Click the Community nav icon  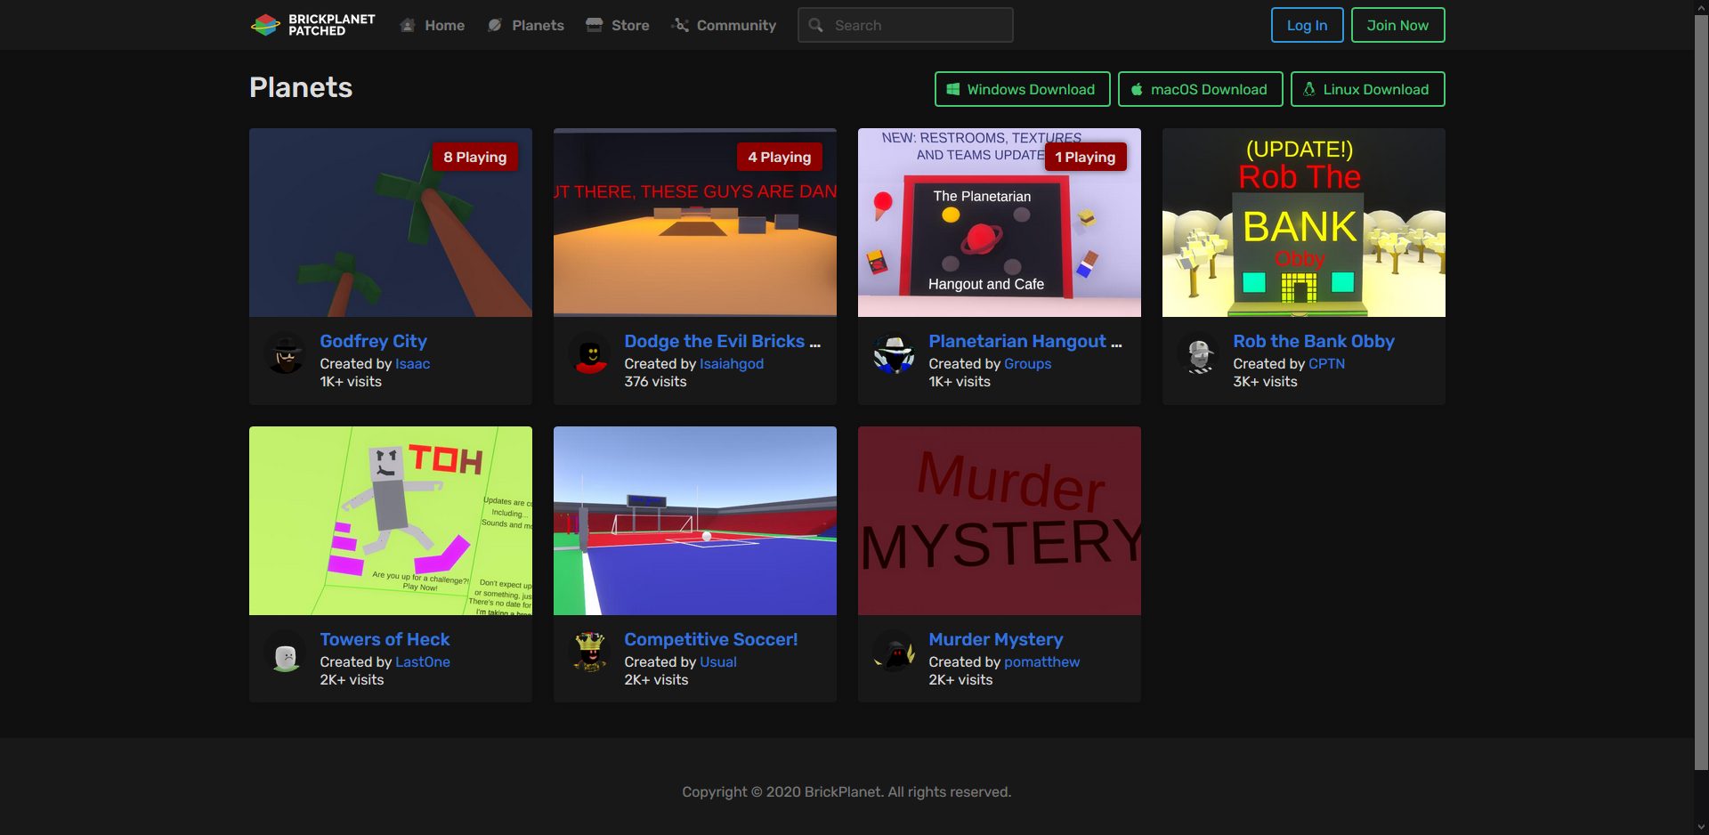[x=680, y=25]
